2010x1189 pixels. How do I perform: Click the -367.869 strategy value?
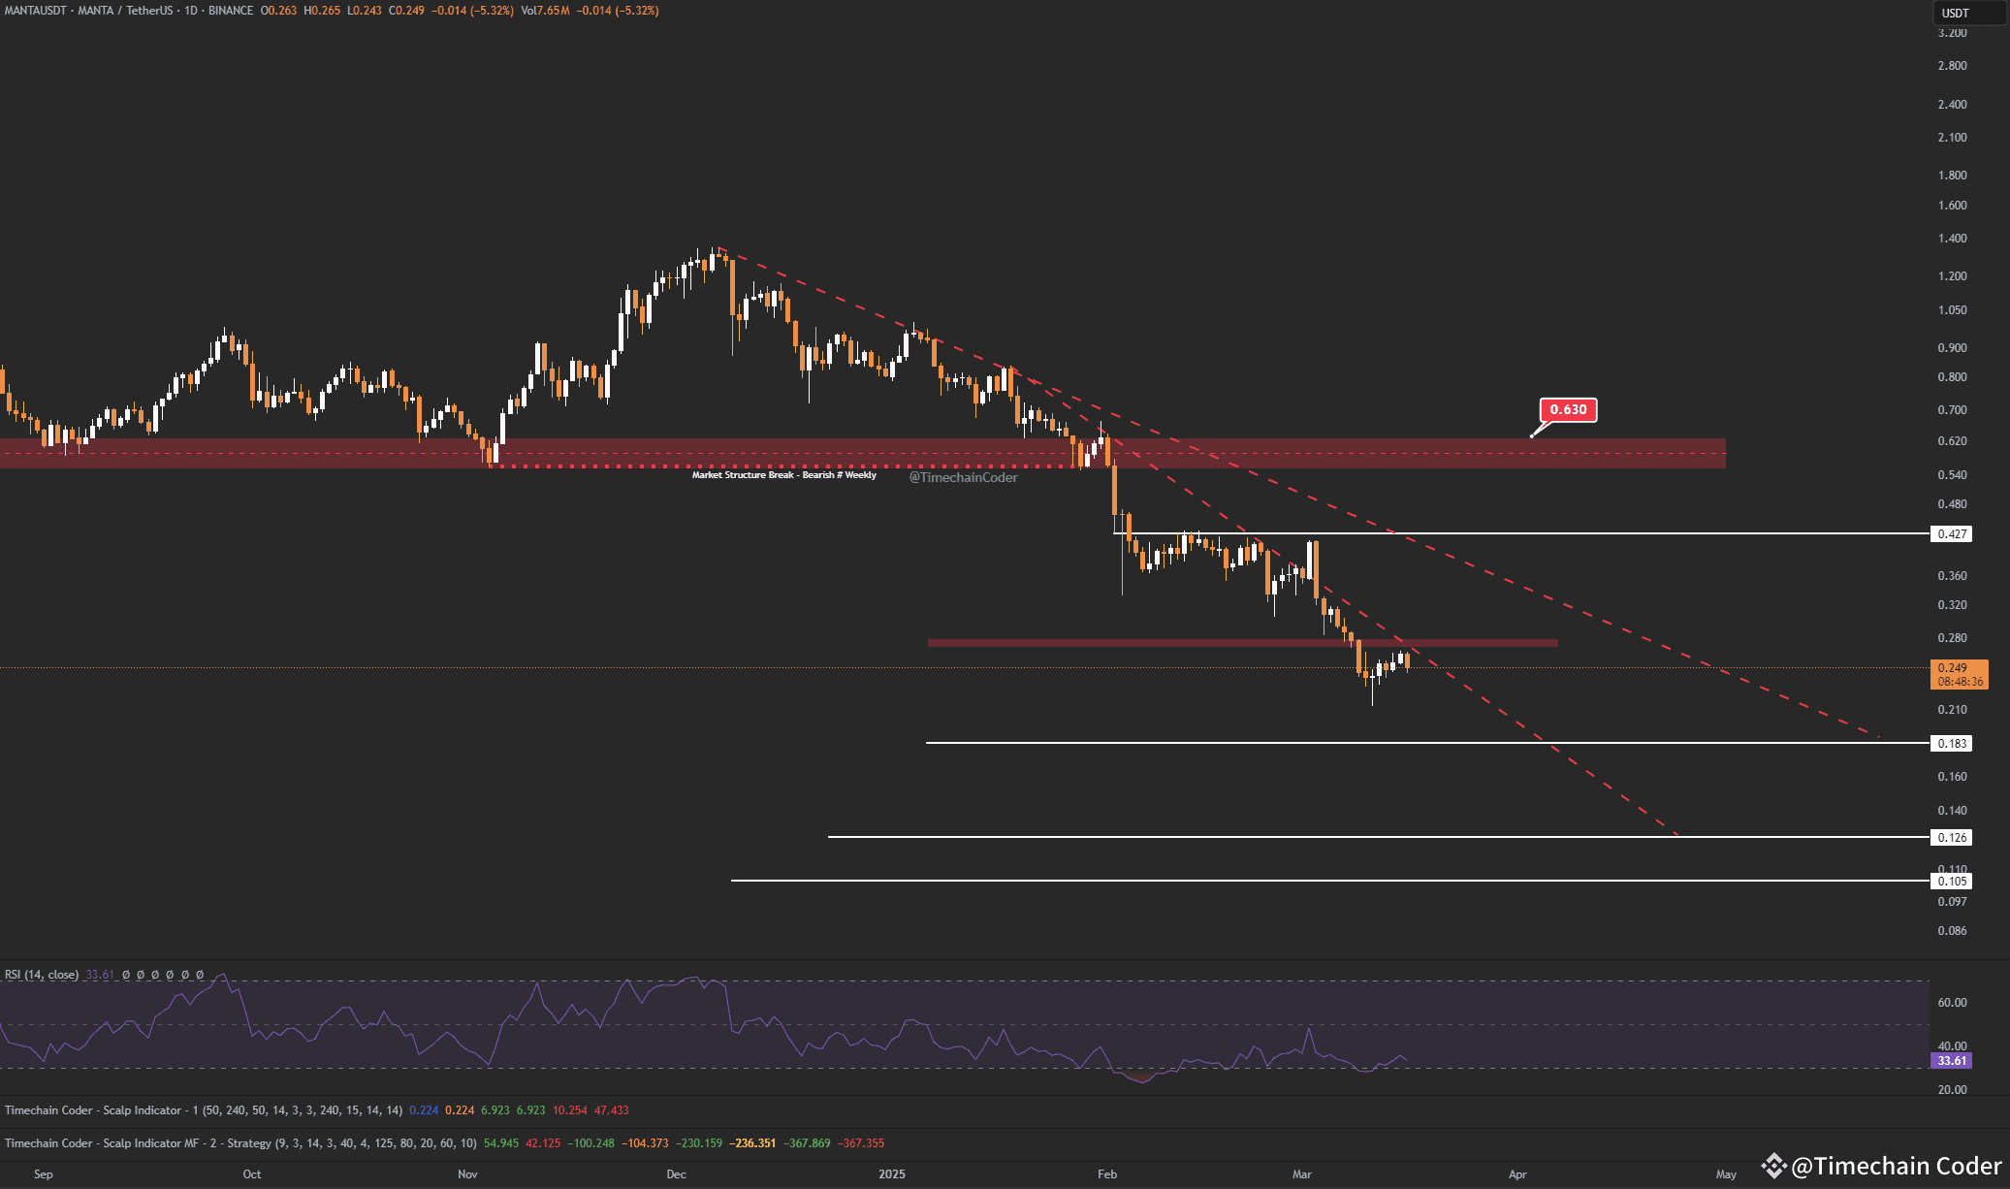pyautogui.click(x=807, y=1143)
